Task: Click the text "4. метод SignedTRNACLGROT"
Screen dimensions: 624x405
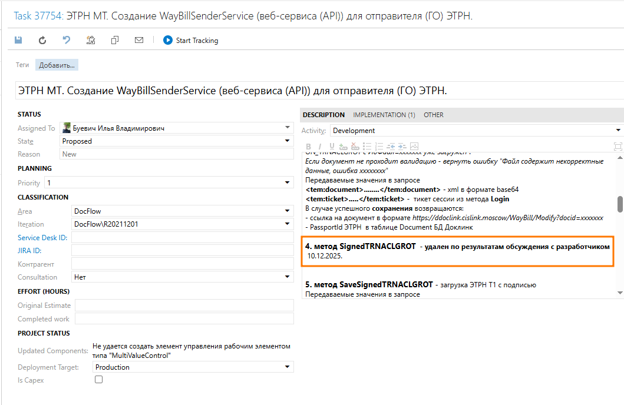Action: (x=360, y=247)
